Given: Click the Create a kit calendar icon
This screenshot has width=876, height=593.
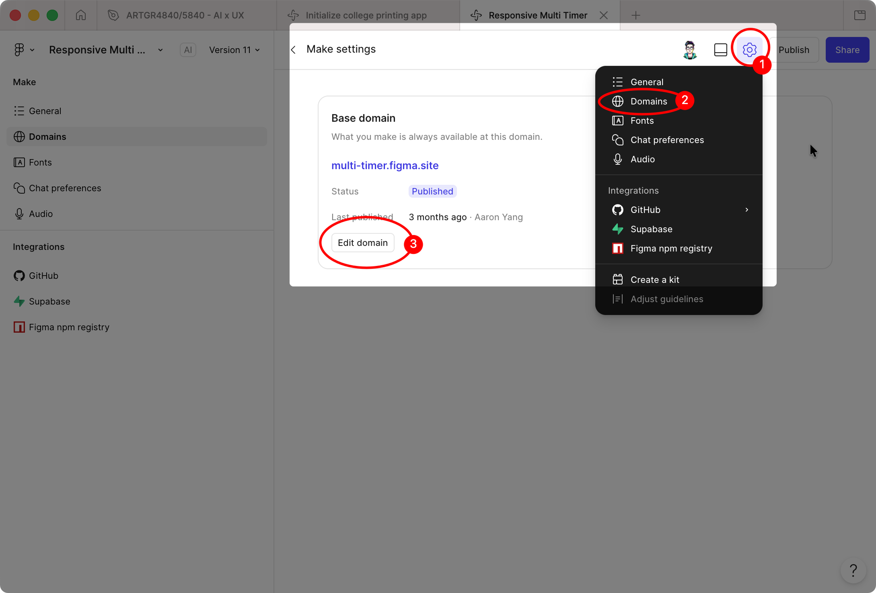Looking at the screenshot, I should [618, 280].
